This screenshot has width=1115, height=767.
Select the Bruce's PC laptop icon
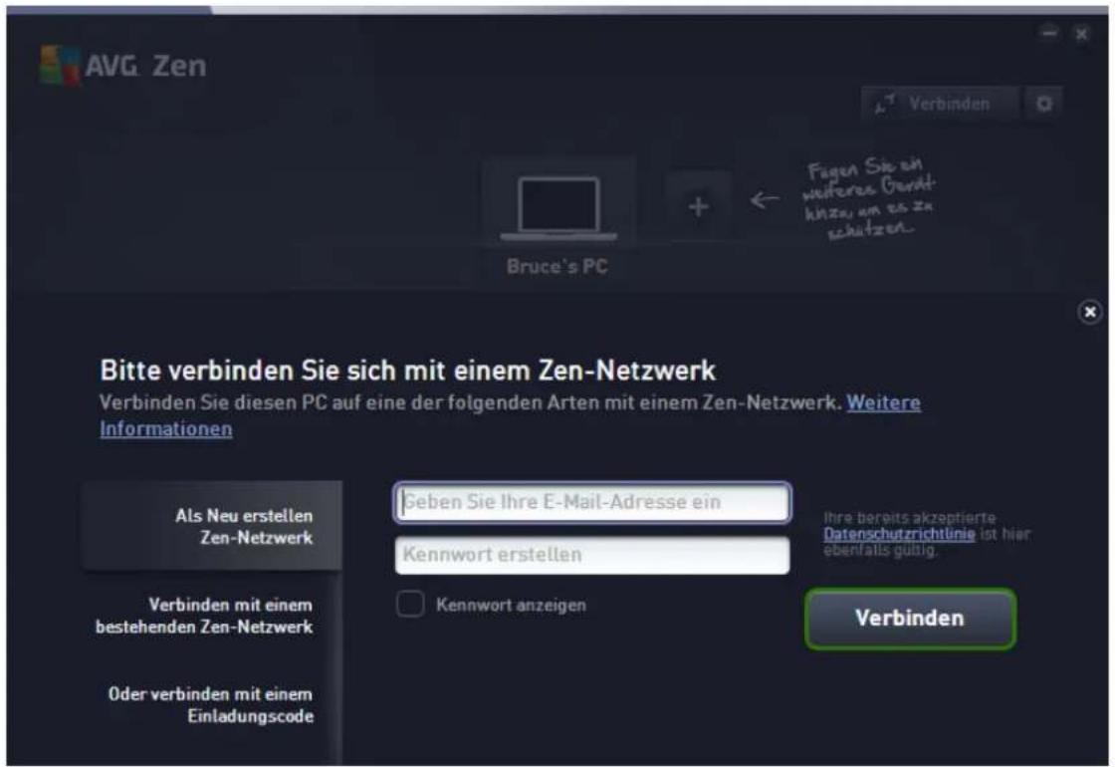558,208
